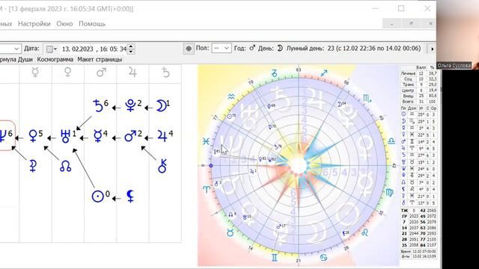Click the Pisces sign on the chart
Screen dimensions: 479x269
[x=206, y=141]
